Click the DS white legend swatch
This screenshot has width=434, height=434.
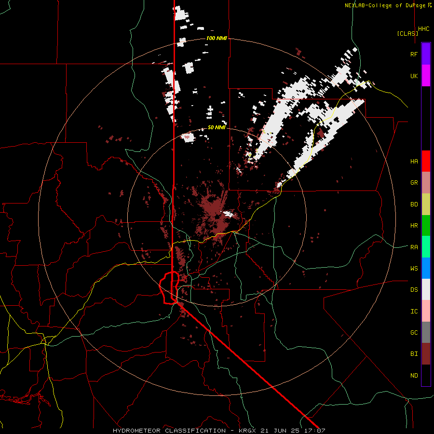point(426,289)
